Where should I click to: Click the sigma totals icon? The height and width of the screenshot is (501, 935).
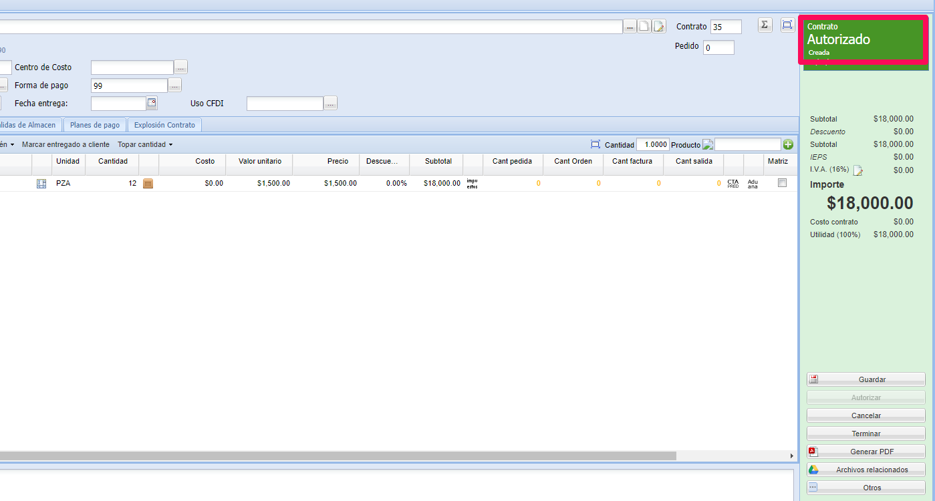[x=765, y=25]
